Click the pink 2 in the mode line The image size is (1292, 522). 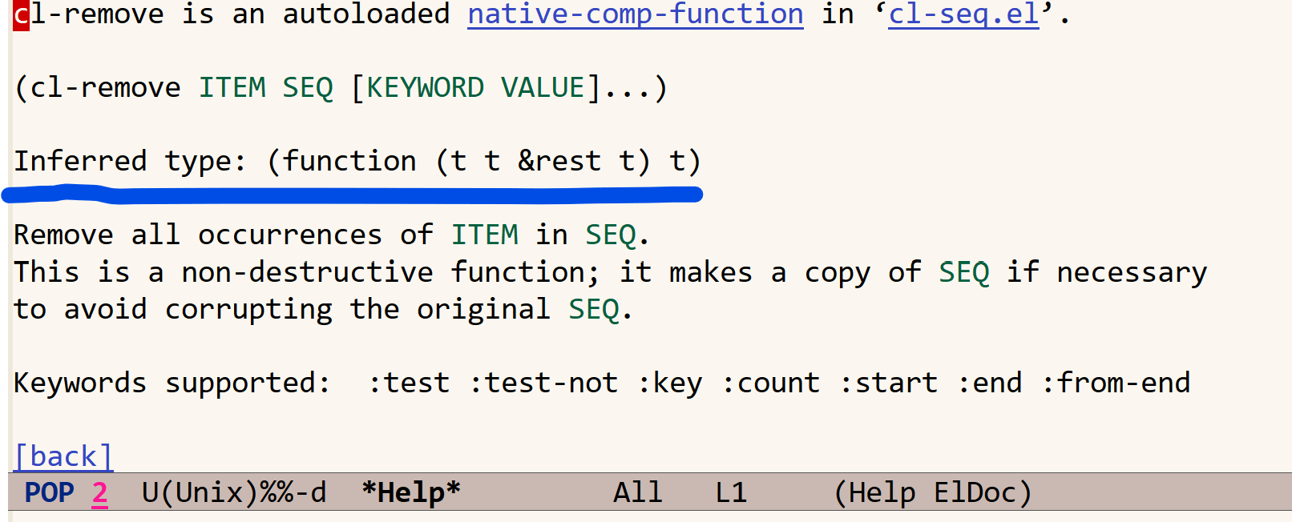point(100,492)
